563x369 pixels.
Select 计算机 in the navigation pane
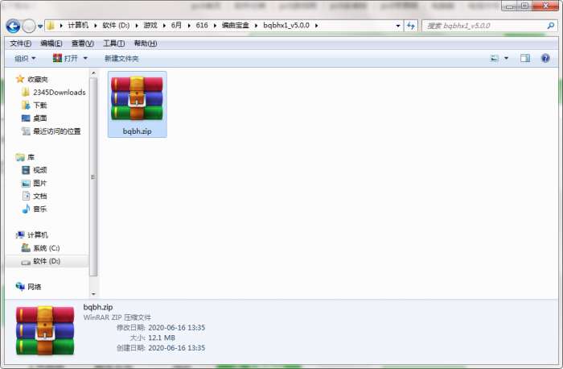(32, 234)
